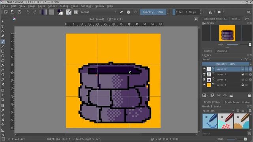Select the Polyline tool
This screenshot has height=142, width=253.
tap(3, 65)
